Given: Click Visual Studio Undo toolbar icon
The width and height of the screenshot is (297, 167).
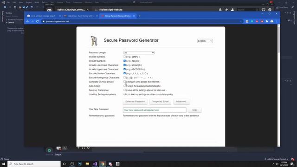Looking at the screenshot, I should tap(32, 7).
